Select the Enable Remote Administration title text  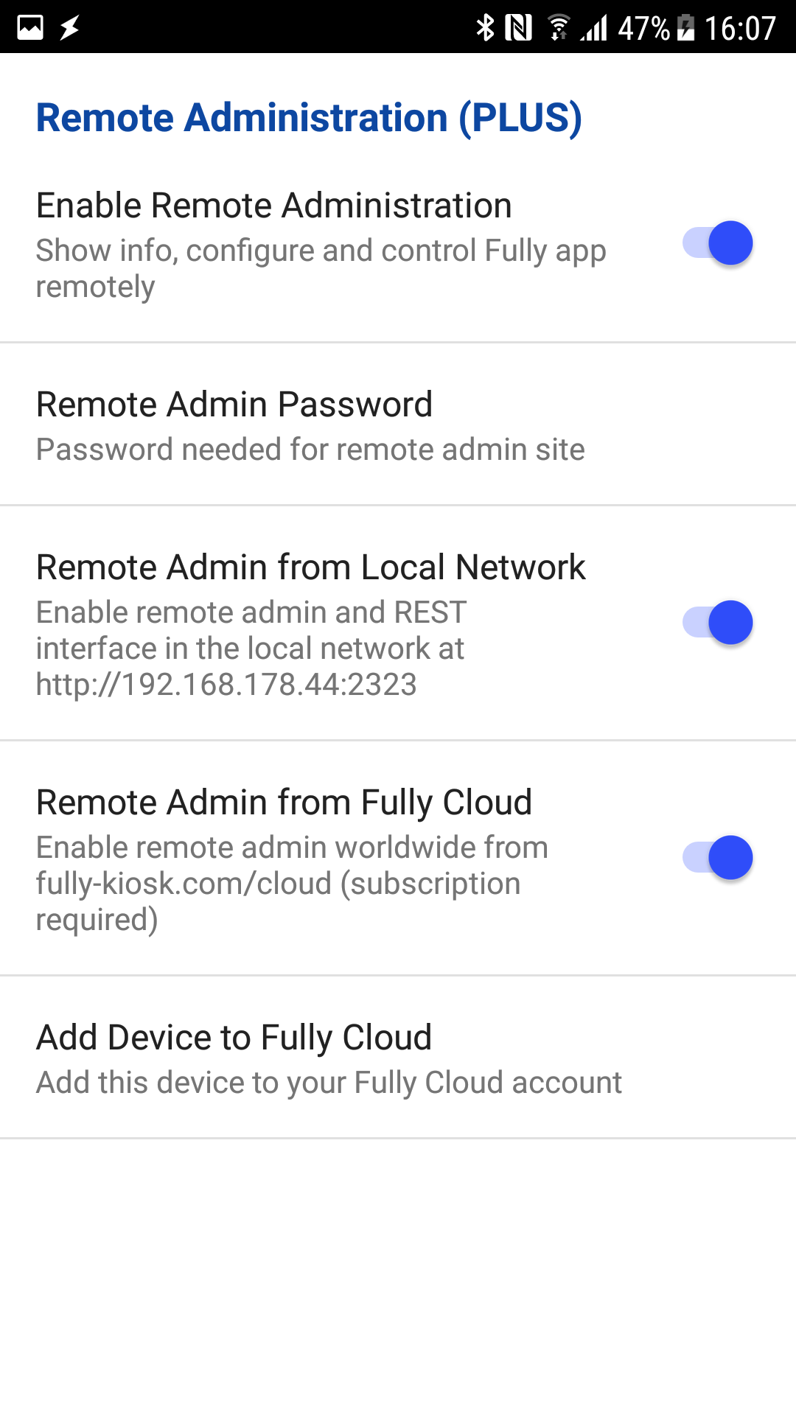[273, 205]
